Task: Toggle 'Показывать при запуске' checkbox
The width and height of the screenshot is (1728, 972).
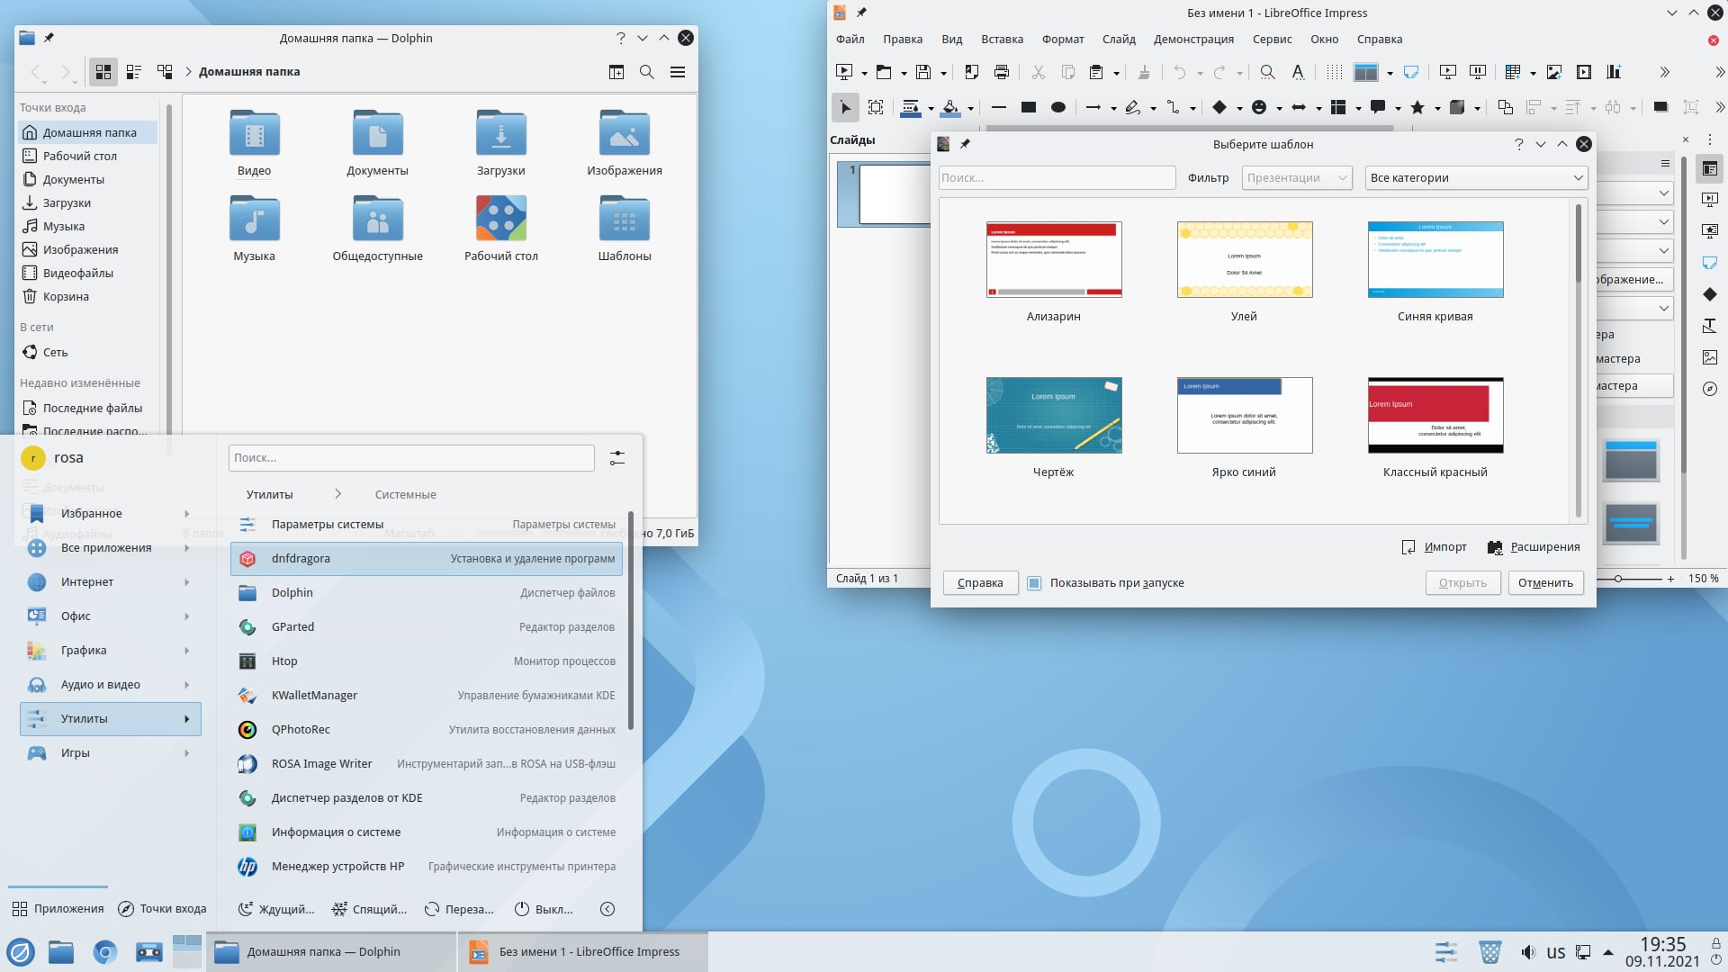Action: 1034,583
